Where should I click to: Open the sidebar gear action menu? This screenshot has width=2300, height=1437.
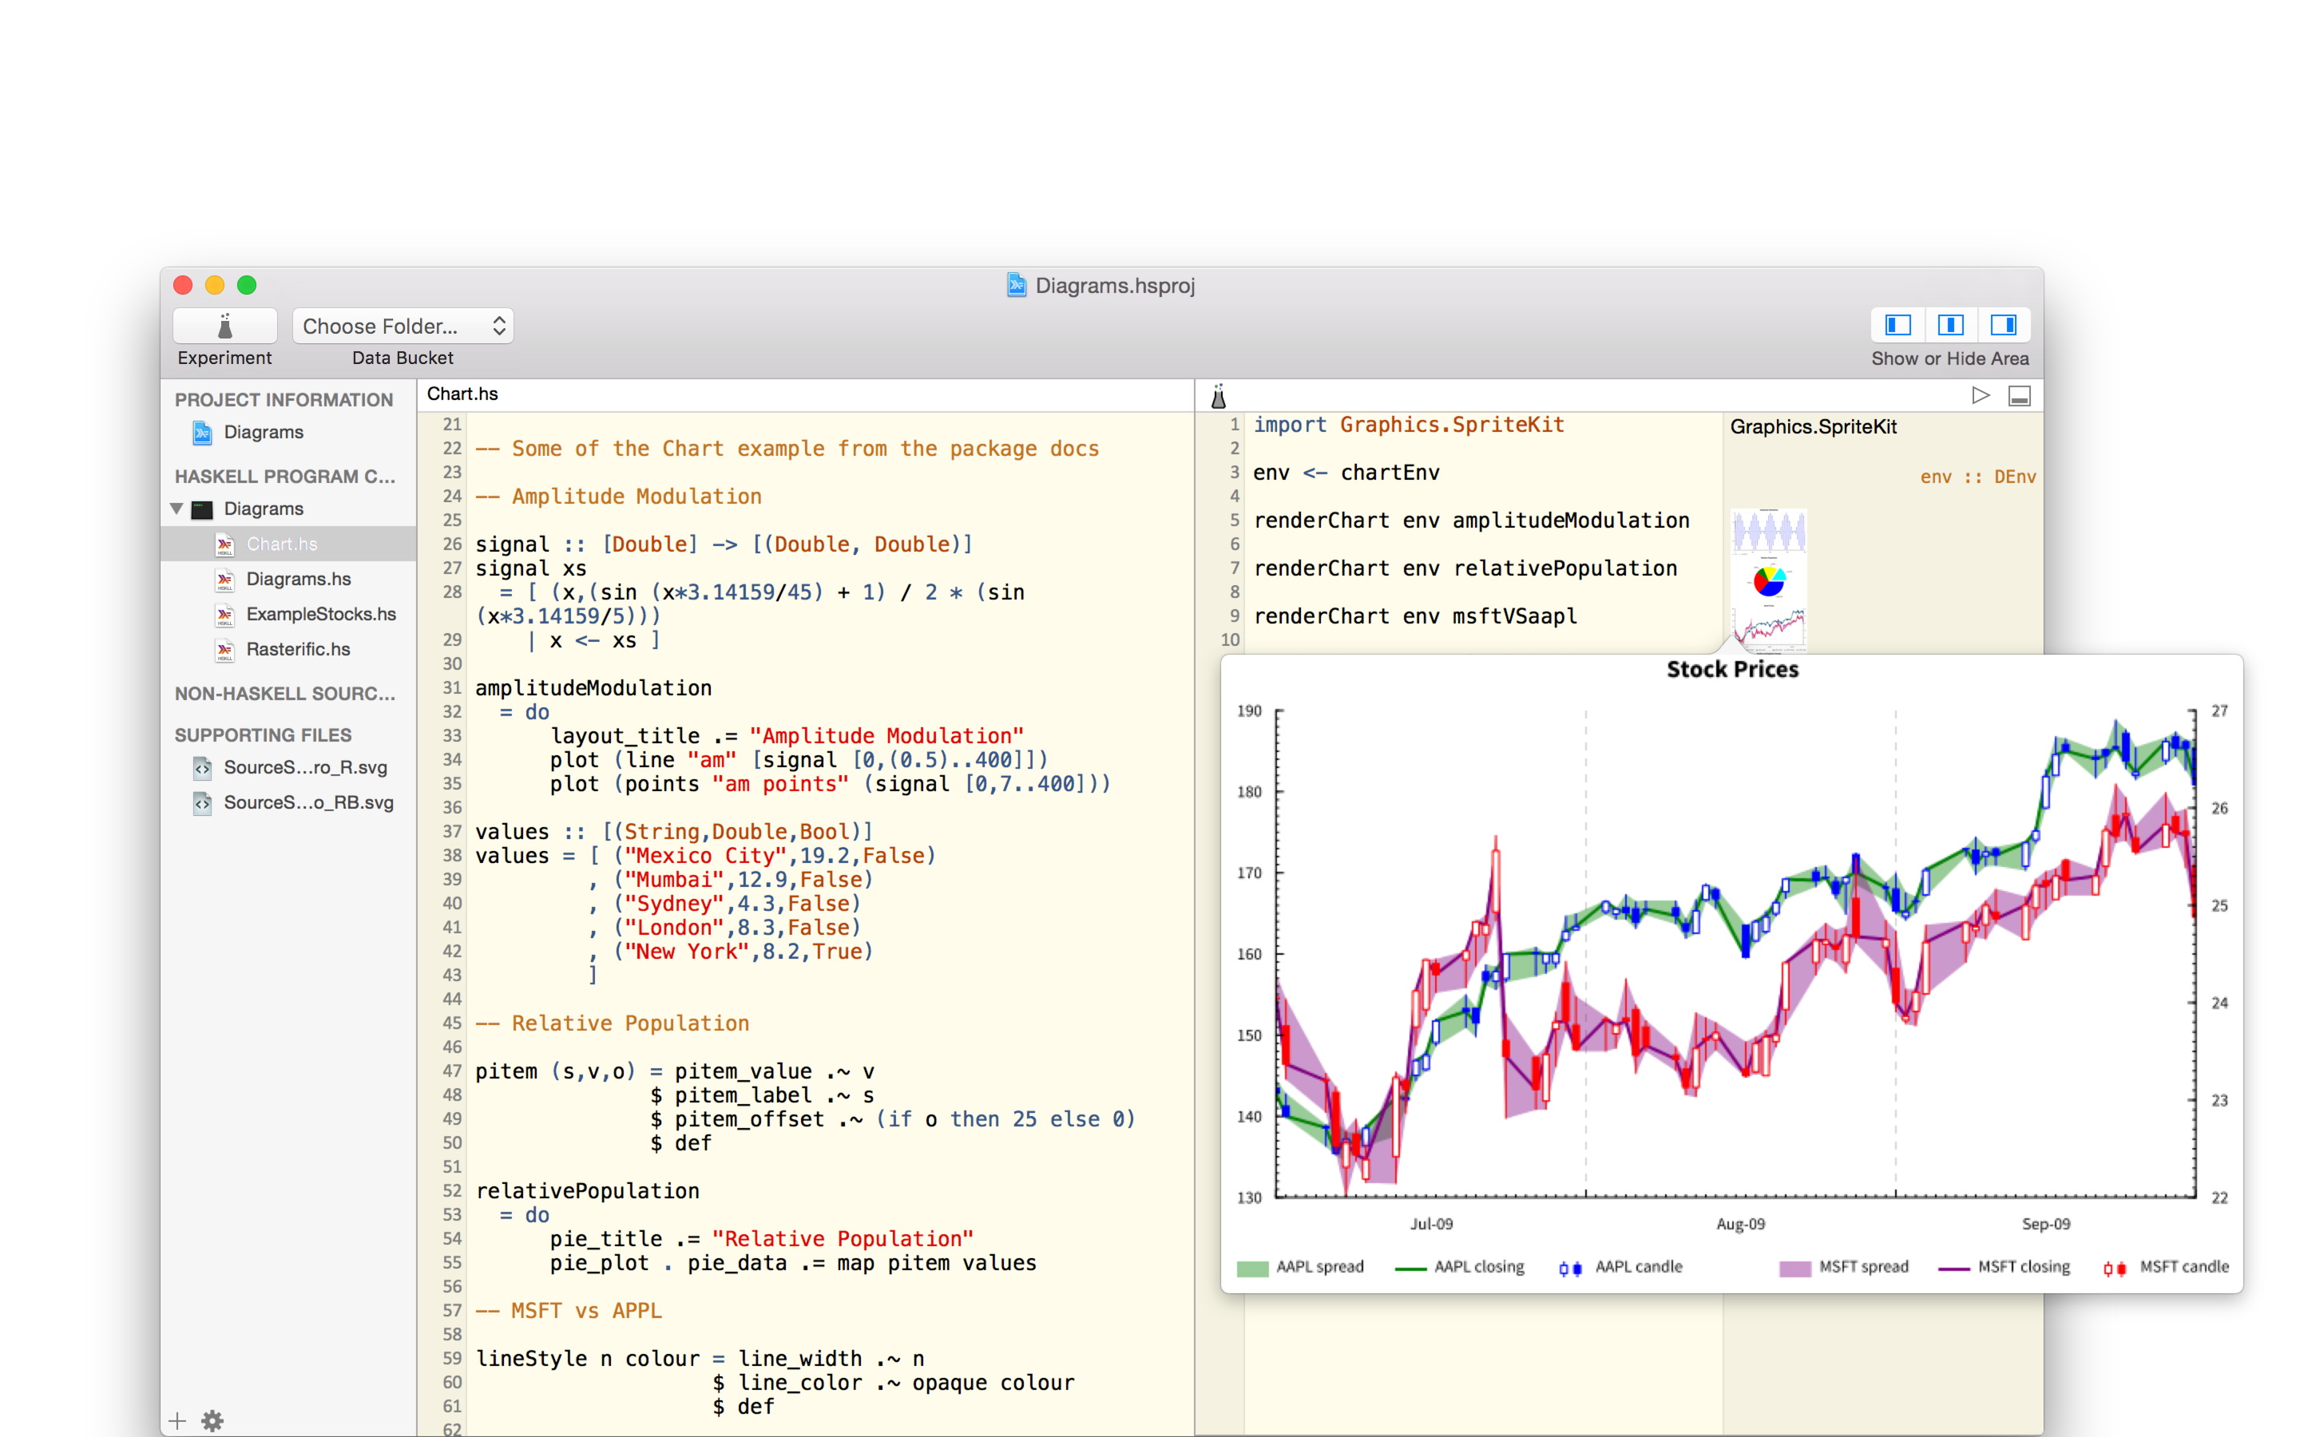212,1421
